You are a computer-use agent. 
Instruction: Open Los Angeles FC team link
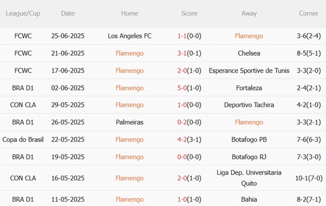click(x=130, y=36)
